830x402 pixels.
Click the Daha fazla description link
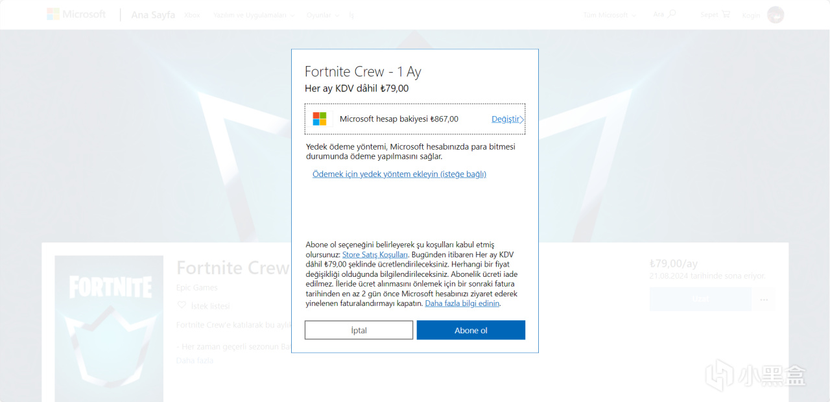[x=195, y=361]
